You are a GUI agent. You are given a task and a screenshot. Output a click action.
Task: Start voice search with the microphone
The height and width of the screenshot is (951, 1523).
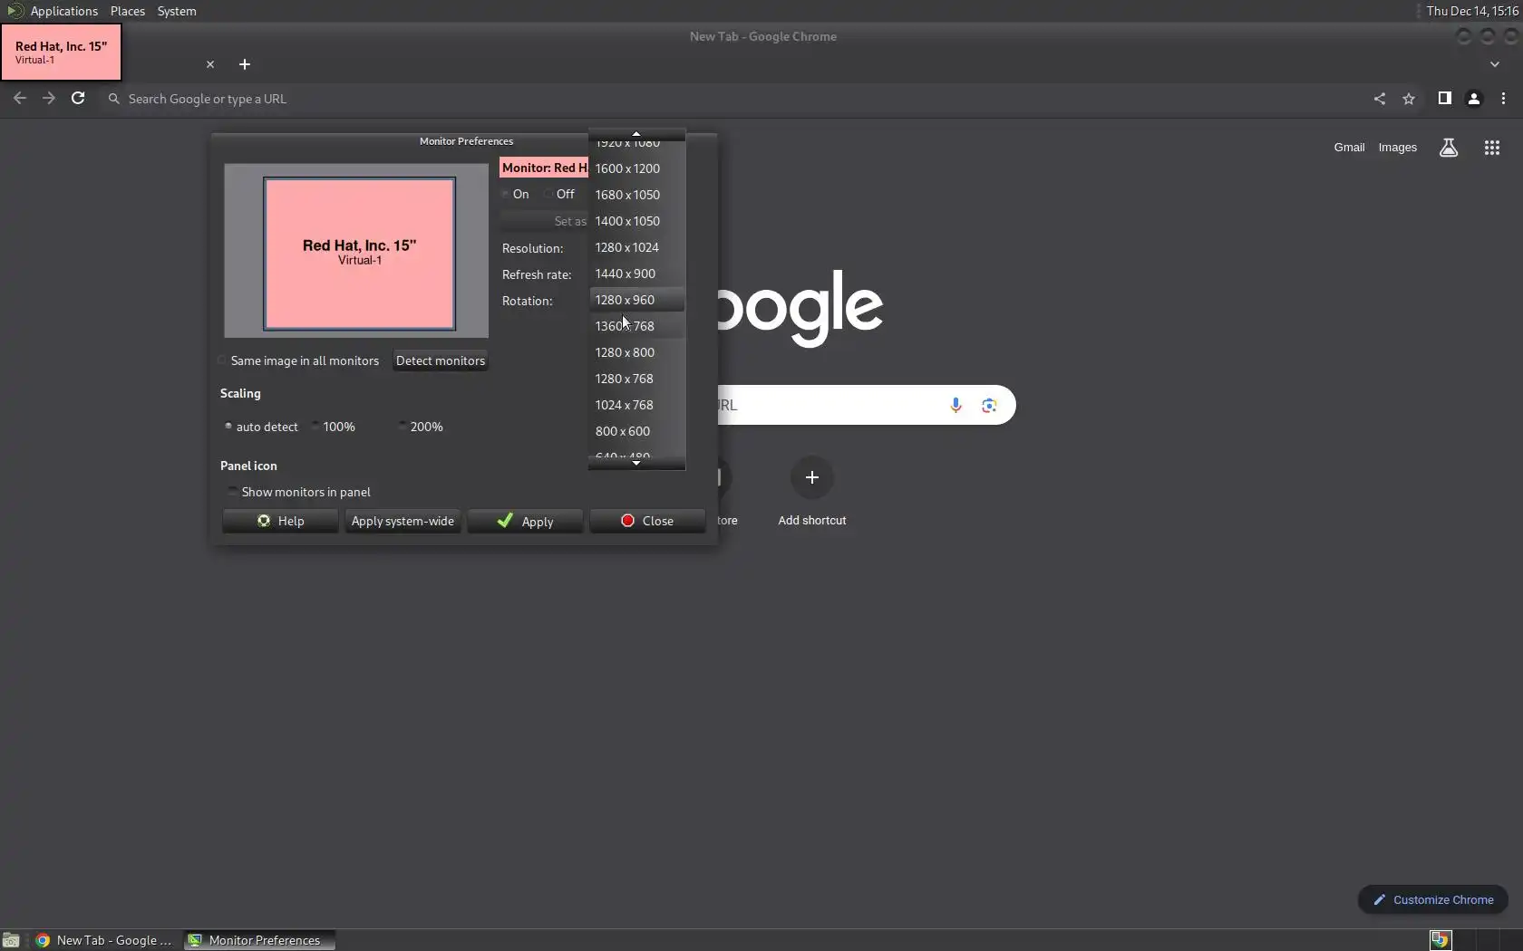click(956, 405)
